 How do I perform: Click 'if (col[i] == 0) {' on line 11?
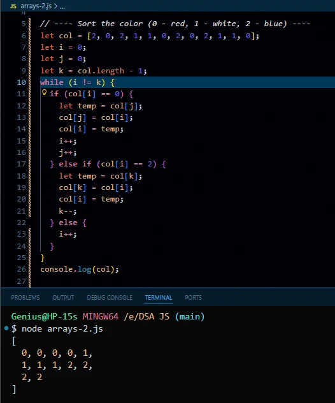(91, 94)
